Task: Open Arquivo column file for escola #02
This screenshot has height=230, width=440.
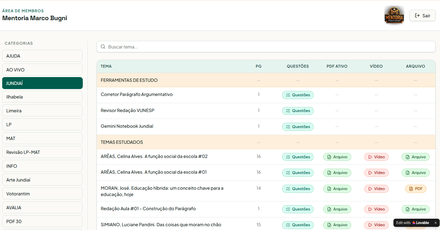Action: 415,157
